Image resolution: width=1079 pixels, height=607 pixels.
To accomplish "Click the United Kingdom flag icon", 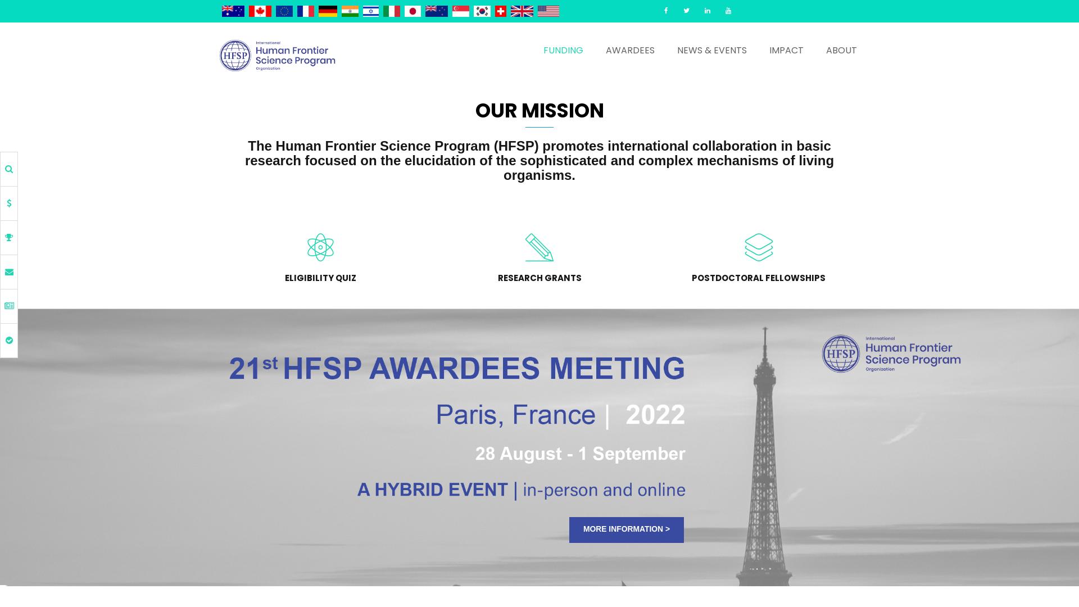I will [522, 11].
